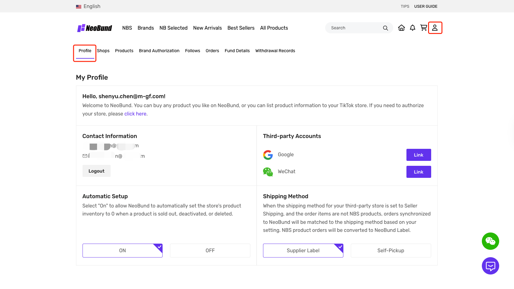The height and width of the screenshot is (289, 514).
Task: Click the Logout button
Action: pyautogui.click(x=96, y=171)
